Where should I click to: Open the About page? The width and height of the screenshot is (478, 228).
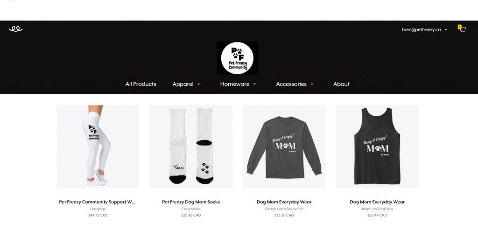click(x=341, y=84)
